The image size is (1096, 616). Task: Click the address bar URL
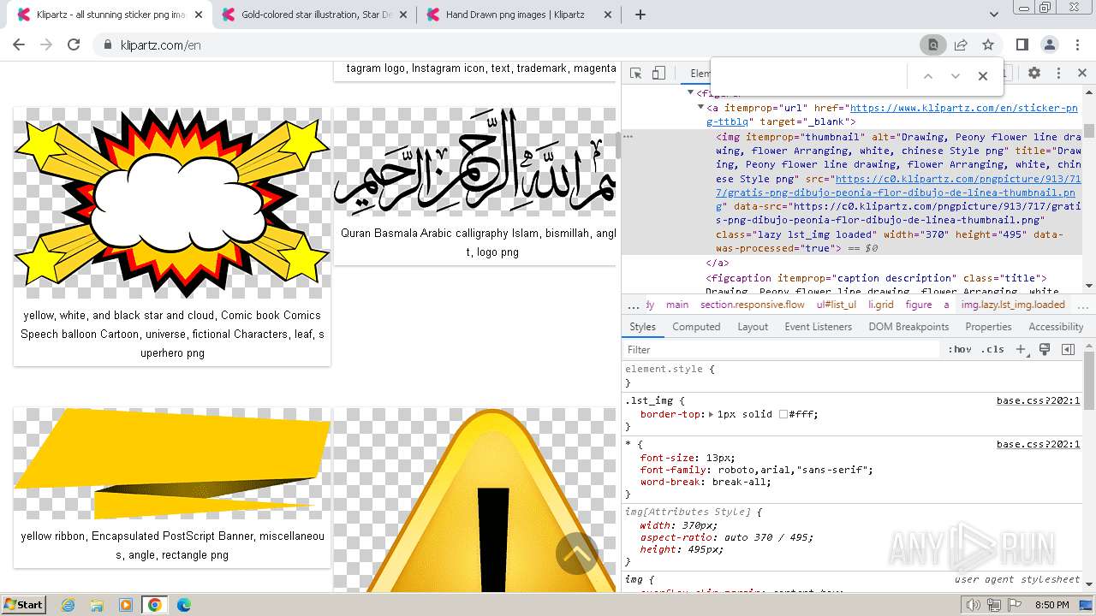(x=160, y=45)
